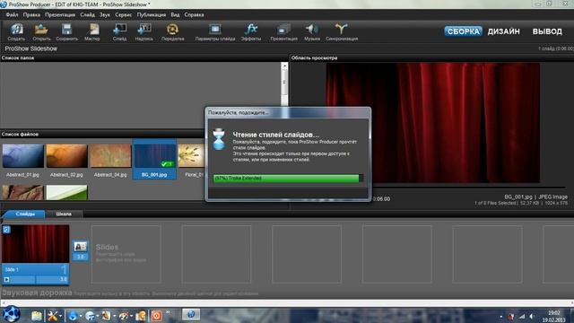Open the Слайд menu in the menu bar

pyautogui.click(x=88, y=15)
